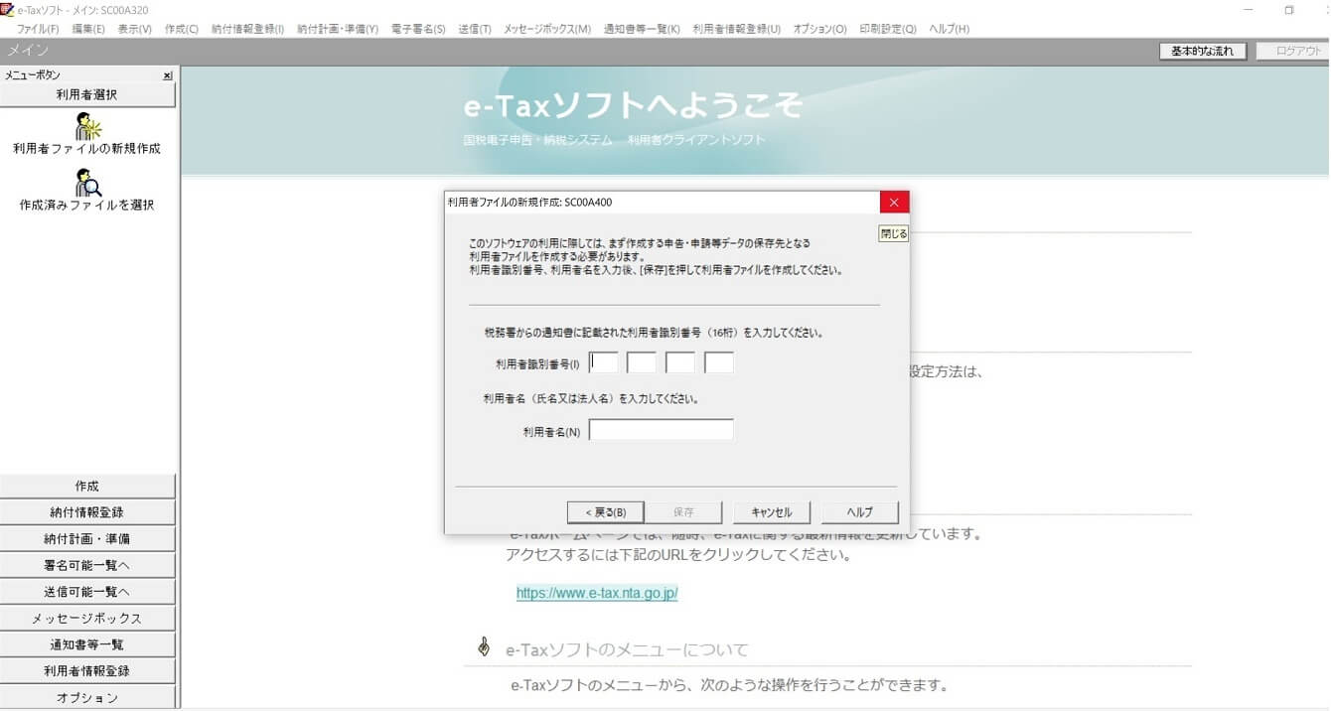
Task: Open the 作成(C) menu
Action: [182, 29]
